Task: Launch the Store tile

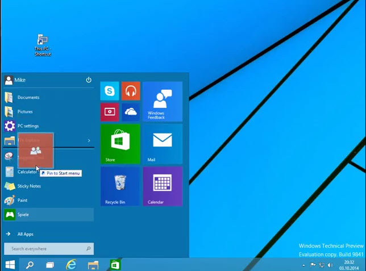Action: point(120,144)
